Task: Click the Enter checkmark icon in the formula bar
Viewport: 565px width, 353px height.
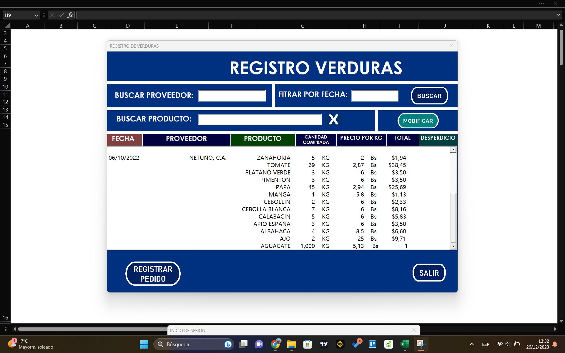Action: click(x=61, y=15)
